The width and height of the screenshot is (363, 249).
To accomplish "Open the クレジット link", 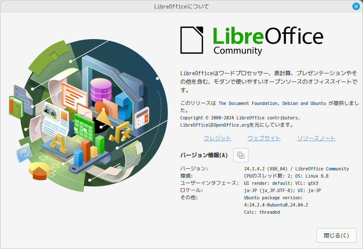I will (217, 138).
